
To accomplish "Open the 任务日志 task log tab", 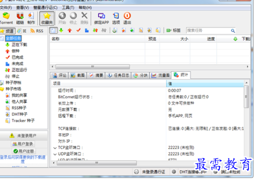I will [118, 75].
